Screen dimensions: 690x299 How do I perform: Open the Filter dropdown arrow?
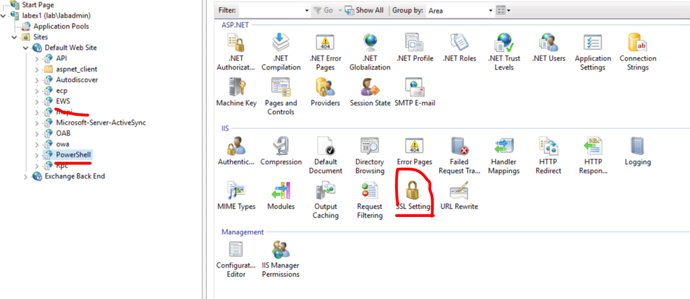click(307, 10)
